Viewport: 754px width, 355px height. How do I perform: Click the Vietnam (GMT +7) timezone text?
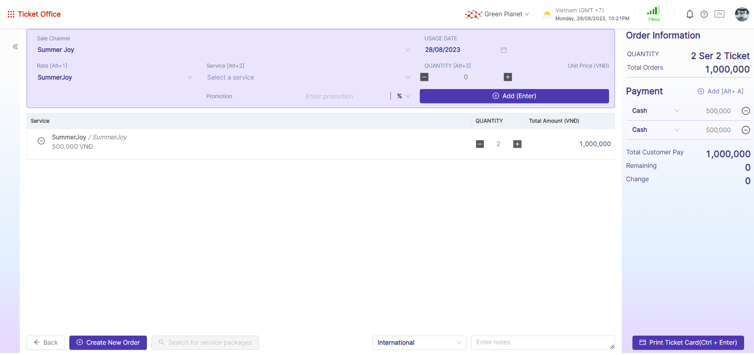point(580,10)
